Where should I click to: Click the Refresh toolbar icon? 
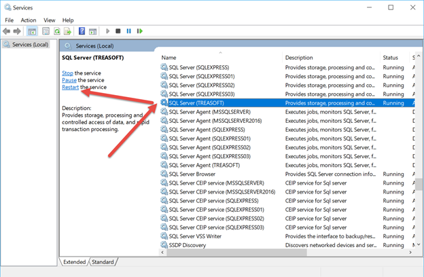[x=56, y=31]
